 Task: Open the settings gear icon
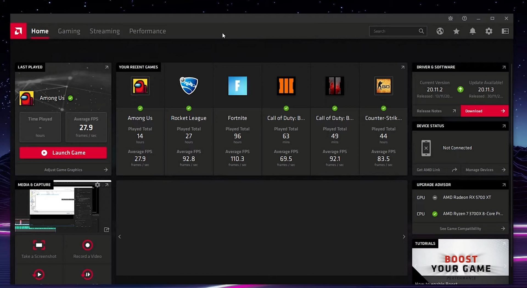tap(489, 31)
